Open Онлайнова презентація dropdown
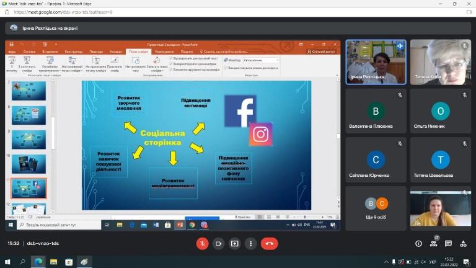Image resolution: width=476 pixels, height=268 pixels. coord(50,64)
